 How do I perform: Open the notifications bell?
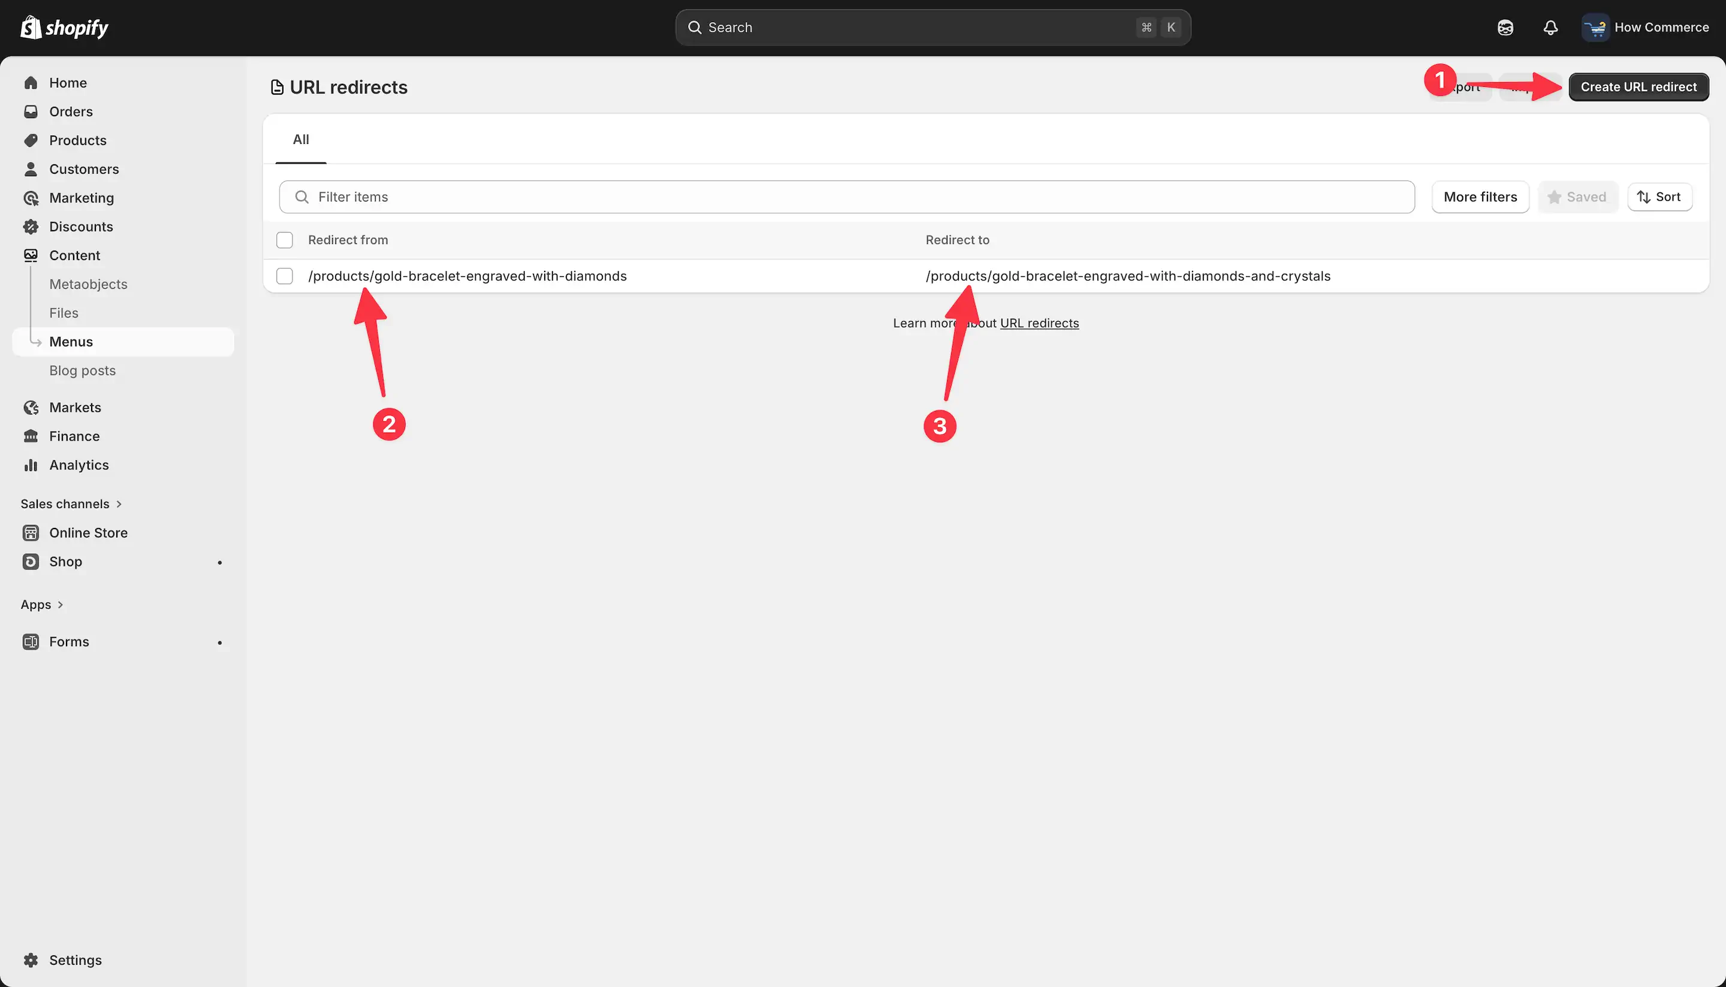pyautogui.click(x=1550, y=27)
